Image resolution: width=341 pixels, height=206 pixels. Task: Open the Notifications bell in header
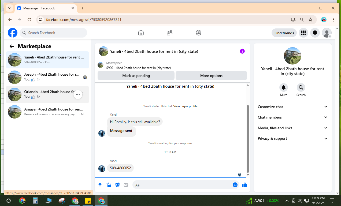pyautogui.click(x=315, y=33)
